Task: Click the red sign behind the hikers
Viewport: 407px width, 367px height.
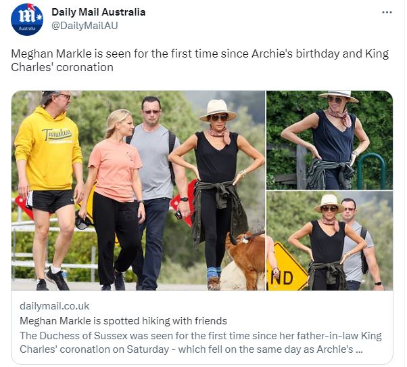Action: [x=183, y=195]
